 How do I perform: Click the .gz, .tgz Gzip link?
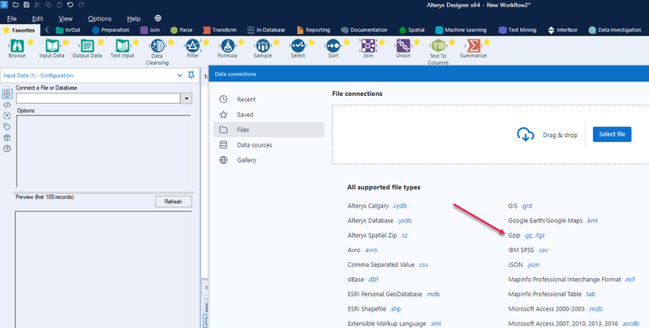click(534, 235)
